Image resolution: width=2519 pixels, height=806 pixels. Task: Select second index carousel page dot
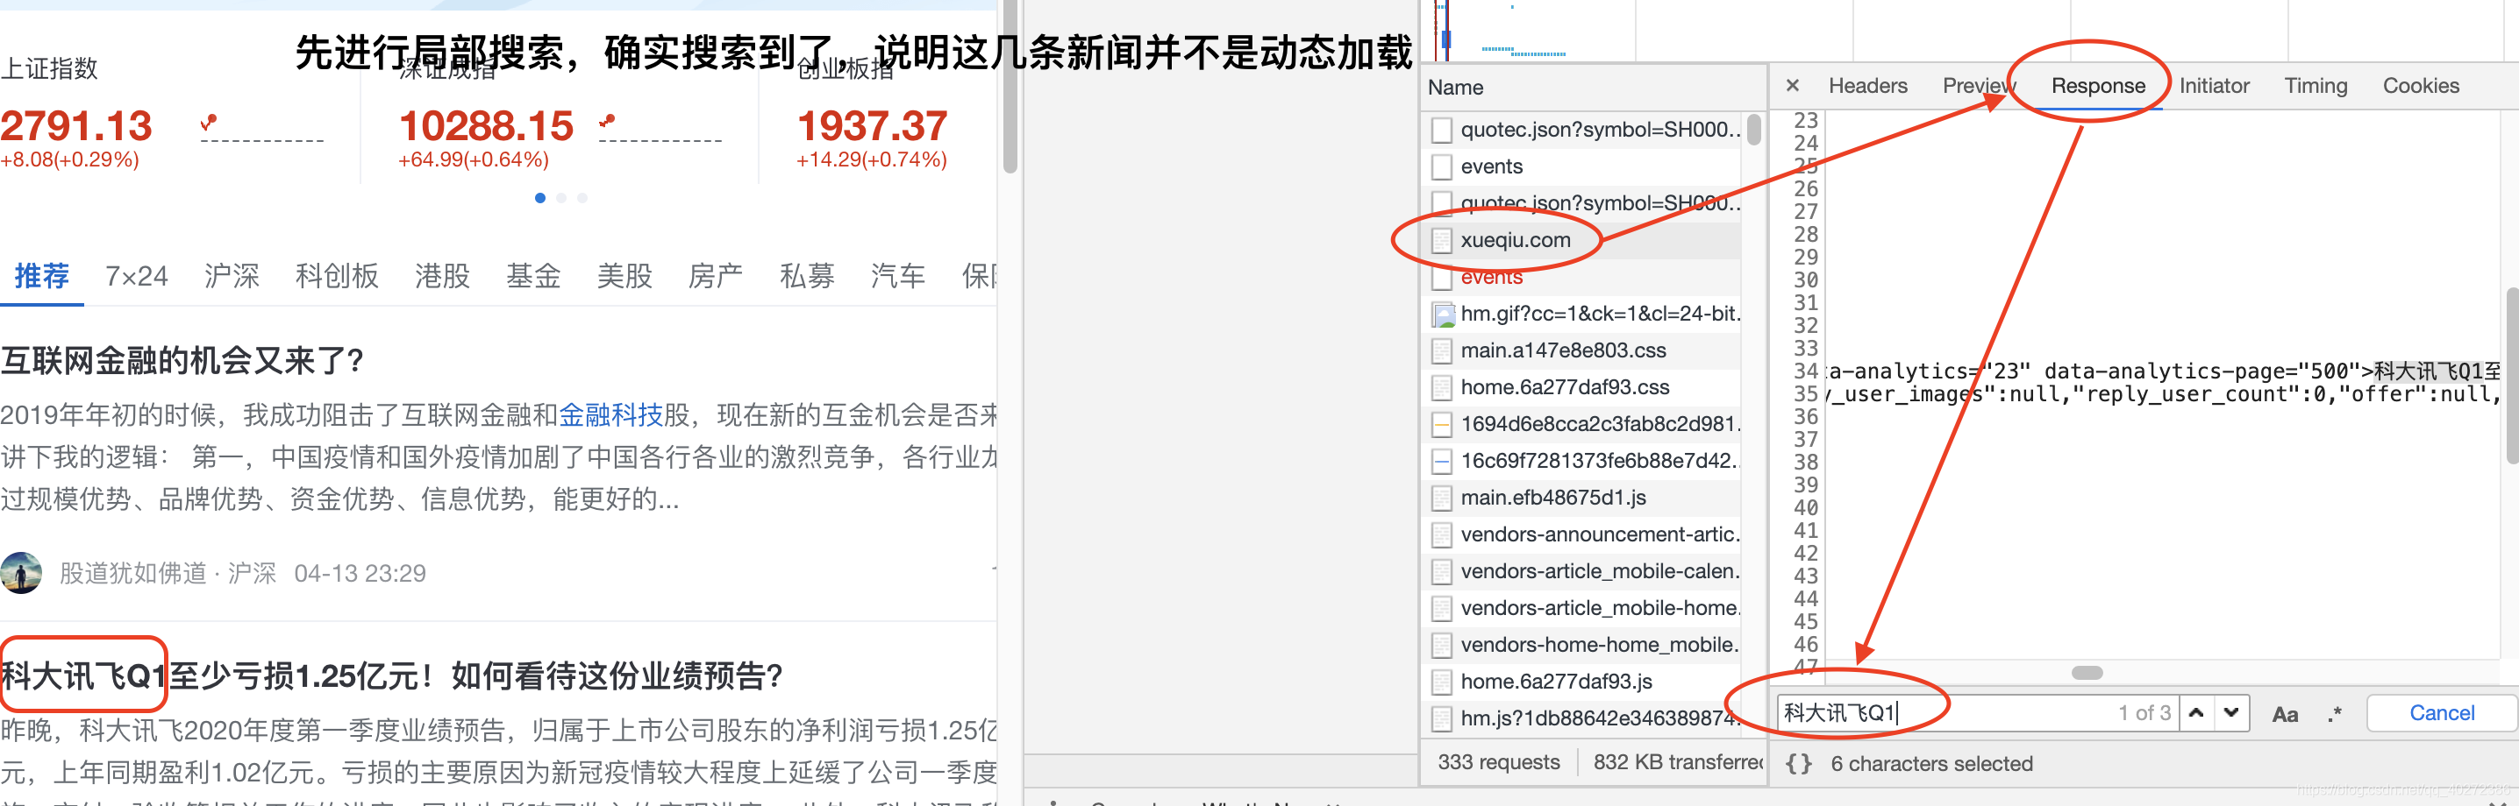tap(561, 198)
